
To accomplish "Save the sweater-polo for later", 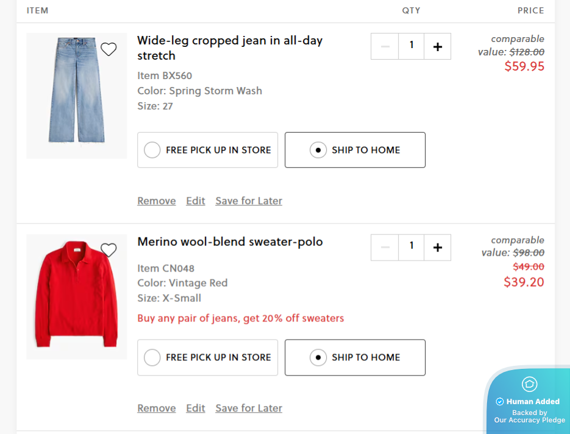I will tap(248, 408).
